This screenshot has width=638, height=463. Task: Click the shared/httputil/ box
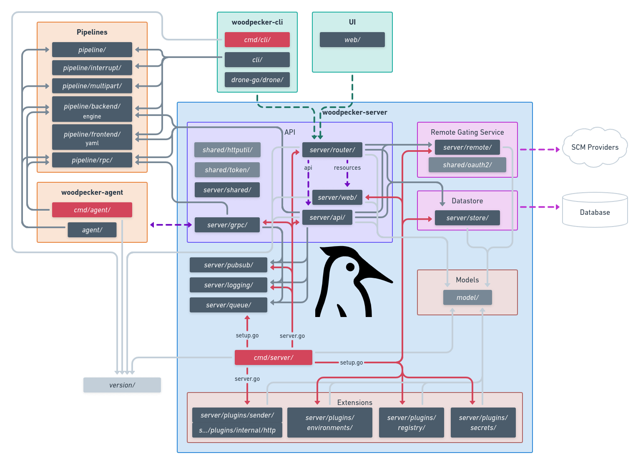pyautogui.click(x=228, y=150)
